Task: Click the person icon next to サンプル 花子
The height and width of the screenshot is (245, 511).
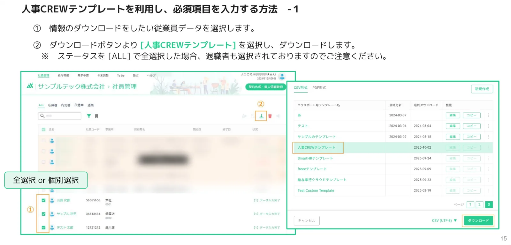Action: [52, 214]
